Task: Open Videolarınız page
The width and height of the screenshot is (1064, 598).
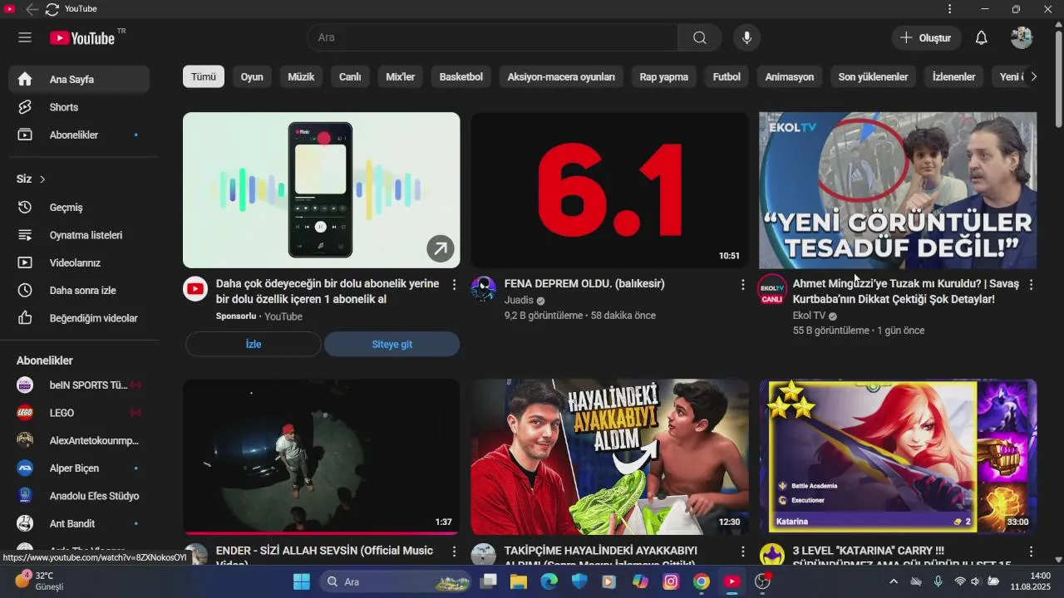Action: tap(79, 262)
